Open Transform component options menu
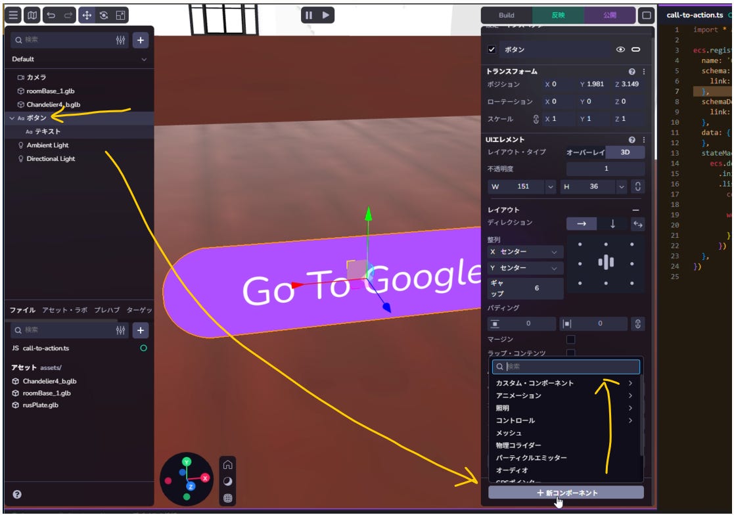The width and height of the screenshot is (734, 515). click(644, 72)
